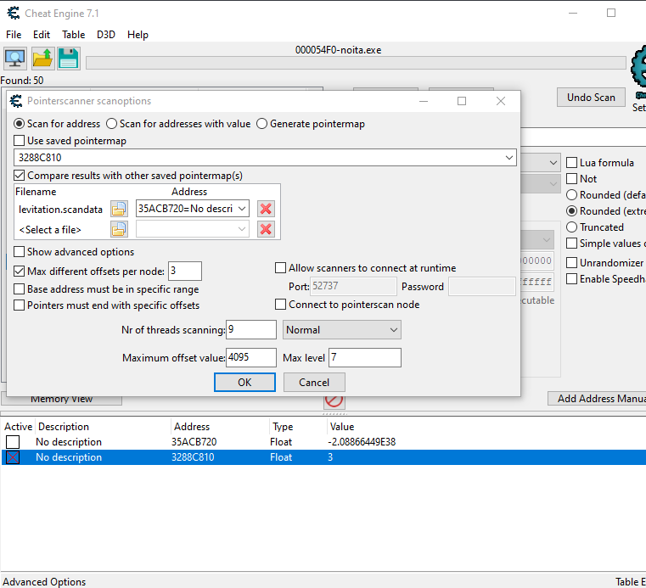Open D3D menu
Screen dimensions: 646x588
[x=106, y=35]
